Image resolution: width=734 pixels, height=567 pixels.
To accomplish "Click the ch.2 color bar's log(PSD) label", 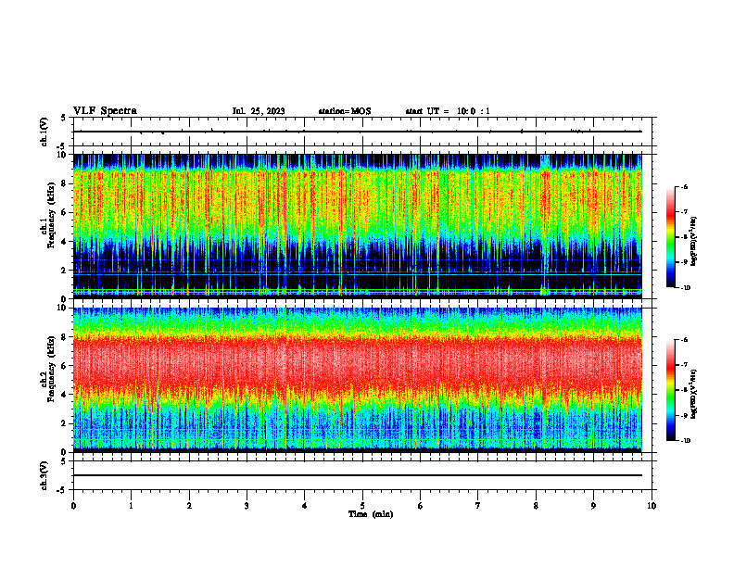I will [x=693, y=394].
